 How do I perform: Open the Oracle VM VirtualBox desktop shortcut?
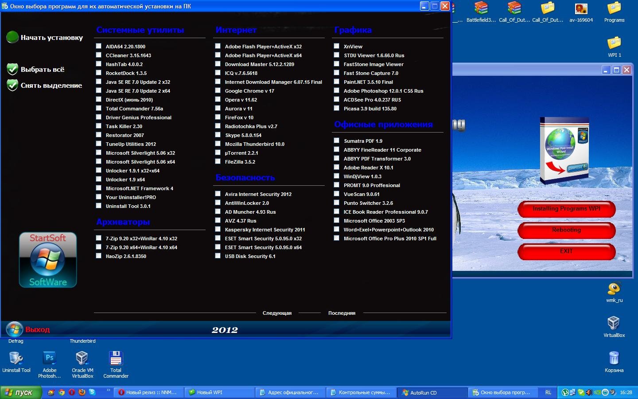point(82,365)
